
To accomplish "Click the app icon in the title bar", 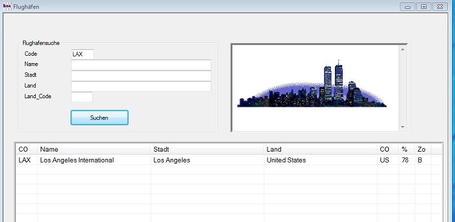I will coord(7,6).
